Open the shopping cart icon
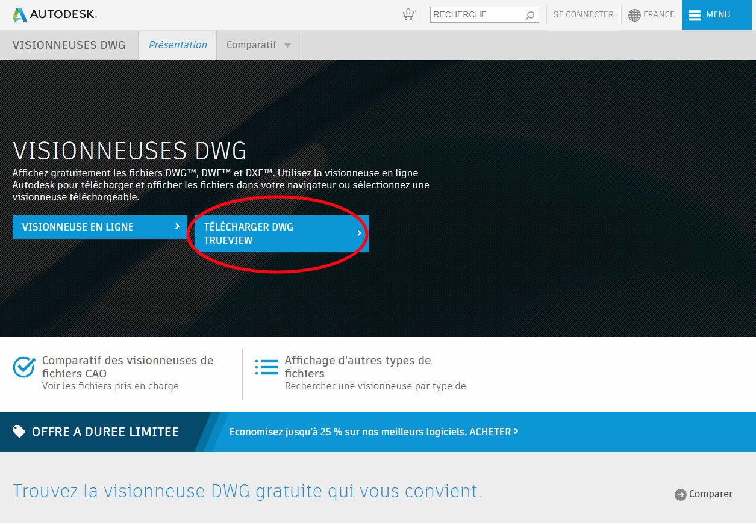Image resolution: width=756 pixels, height=523 pixels. pyautogui.click(x=408, y=14)
